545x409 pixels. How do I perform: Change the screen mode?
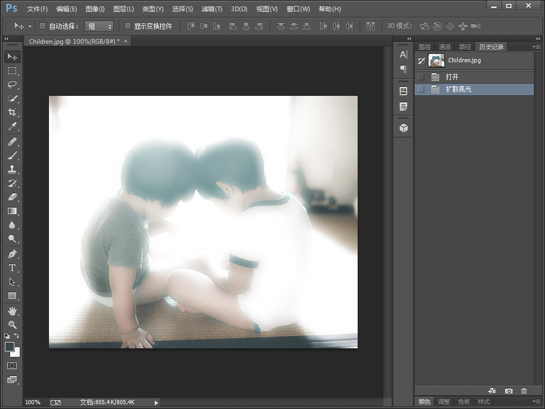[x=12, y=379]
